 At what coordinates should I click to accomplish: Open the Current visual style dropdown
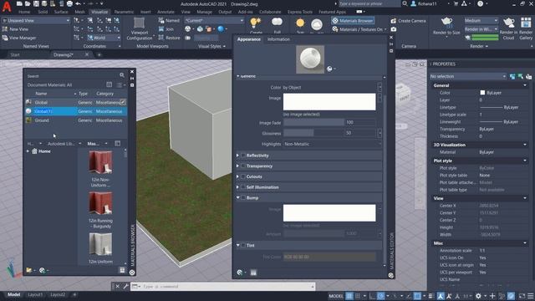(214, 20)
